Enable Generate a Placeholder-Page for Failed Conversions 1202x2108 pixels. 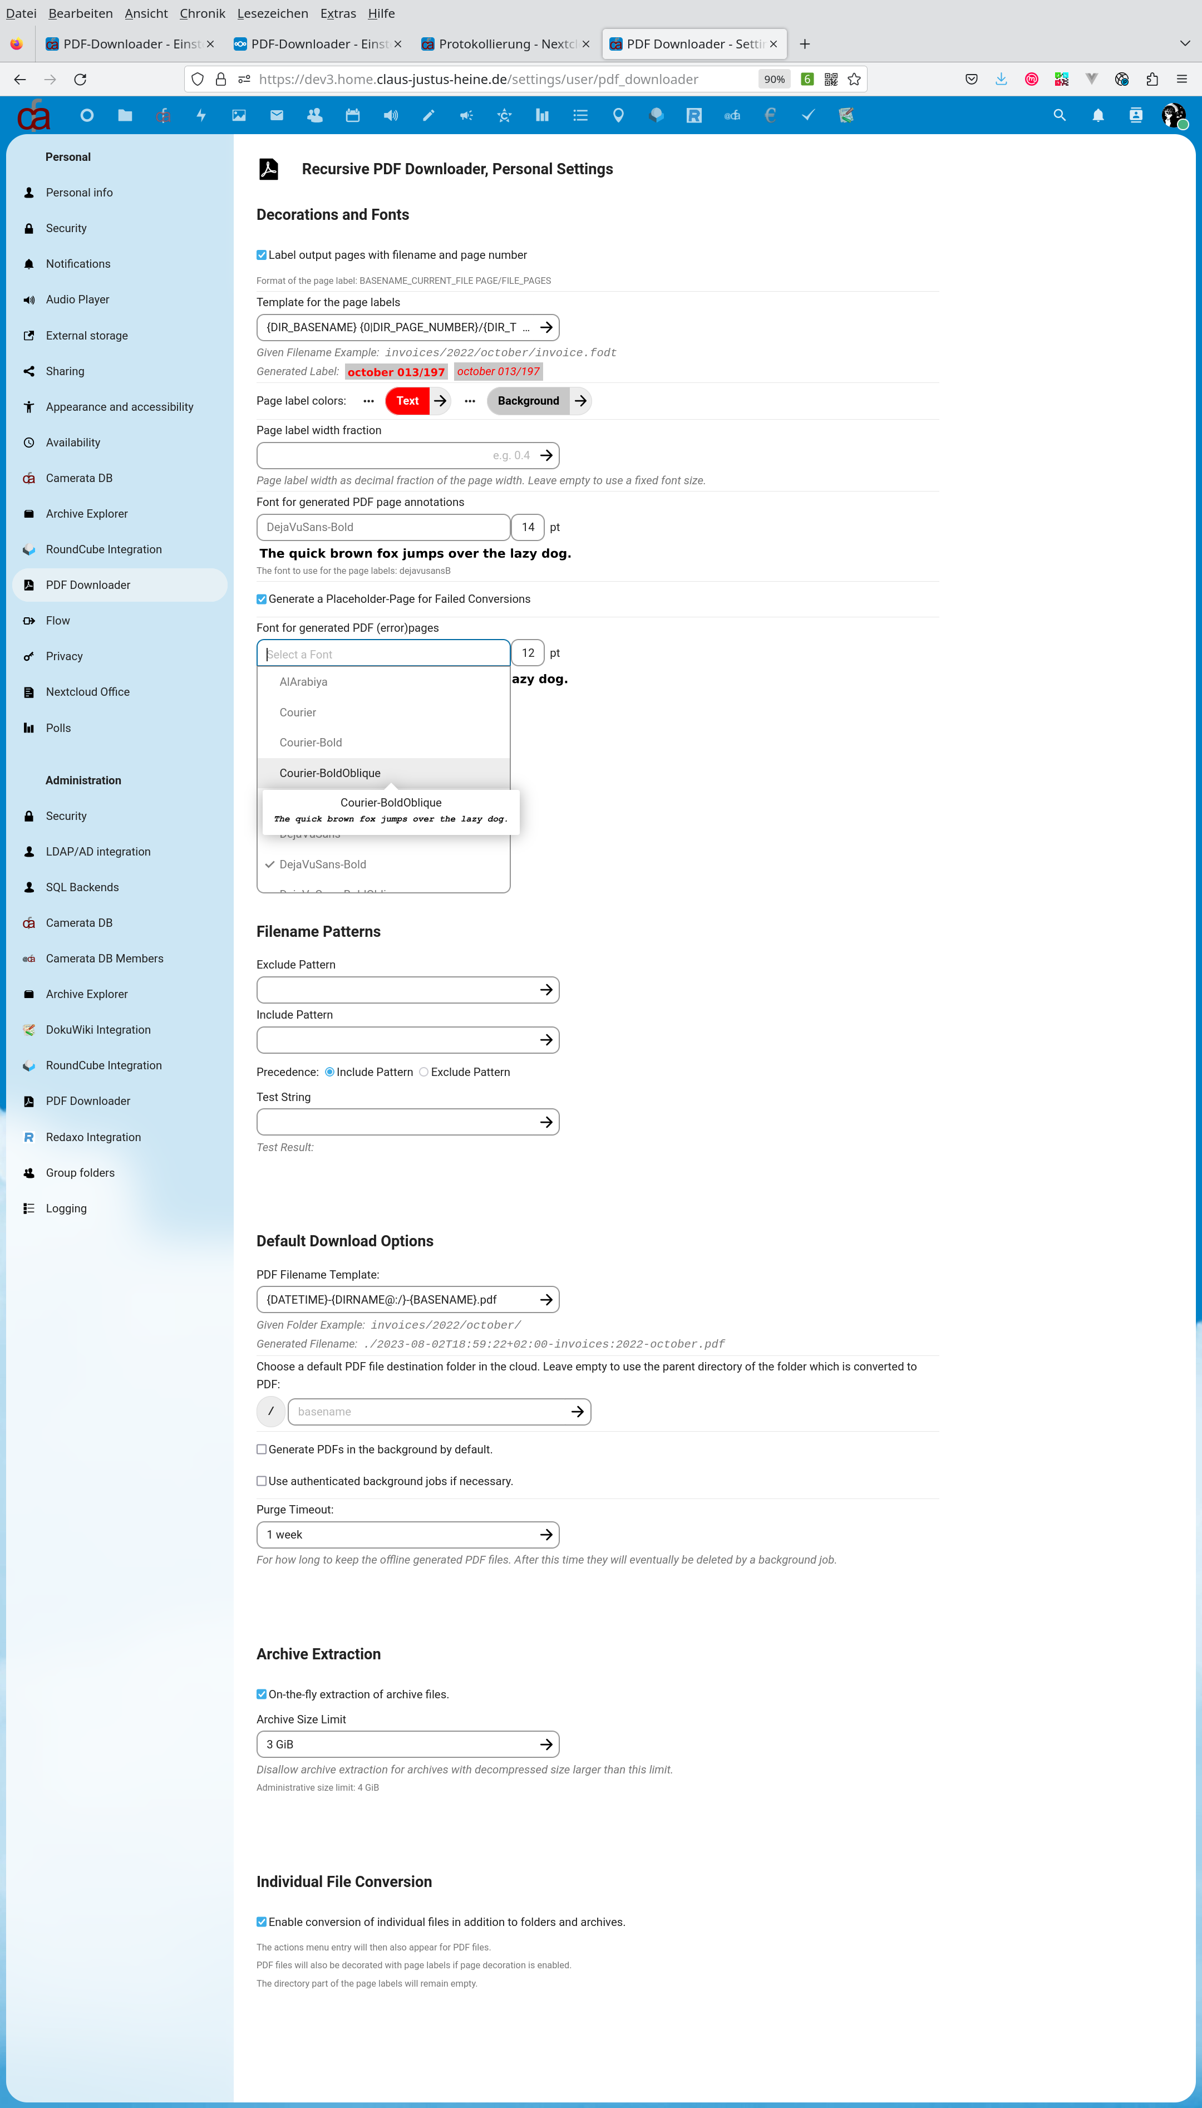[262, 598]
